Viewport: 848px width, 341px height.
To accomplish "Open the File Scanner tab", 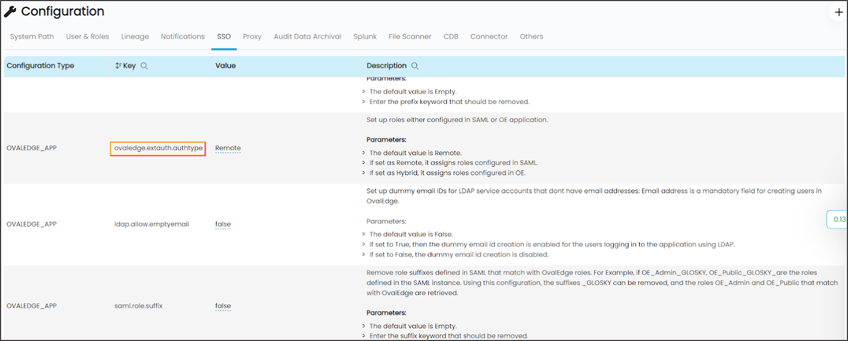I will 410,37.
